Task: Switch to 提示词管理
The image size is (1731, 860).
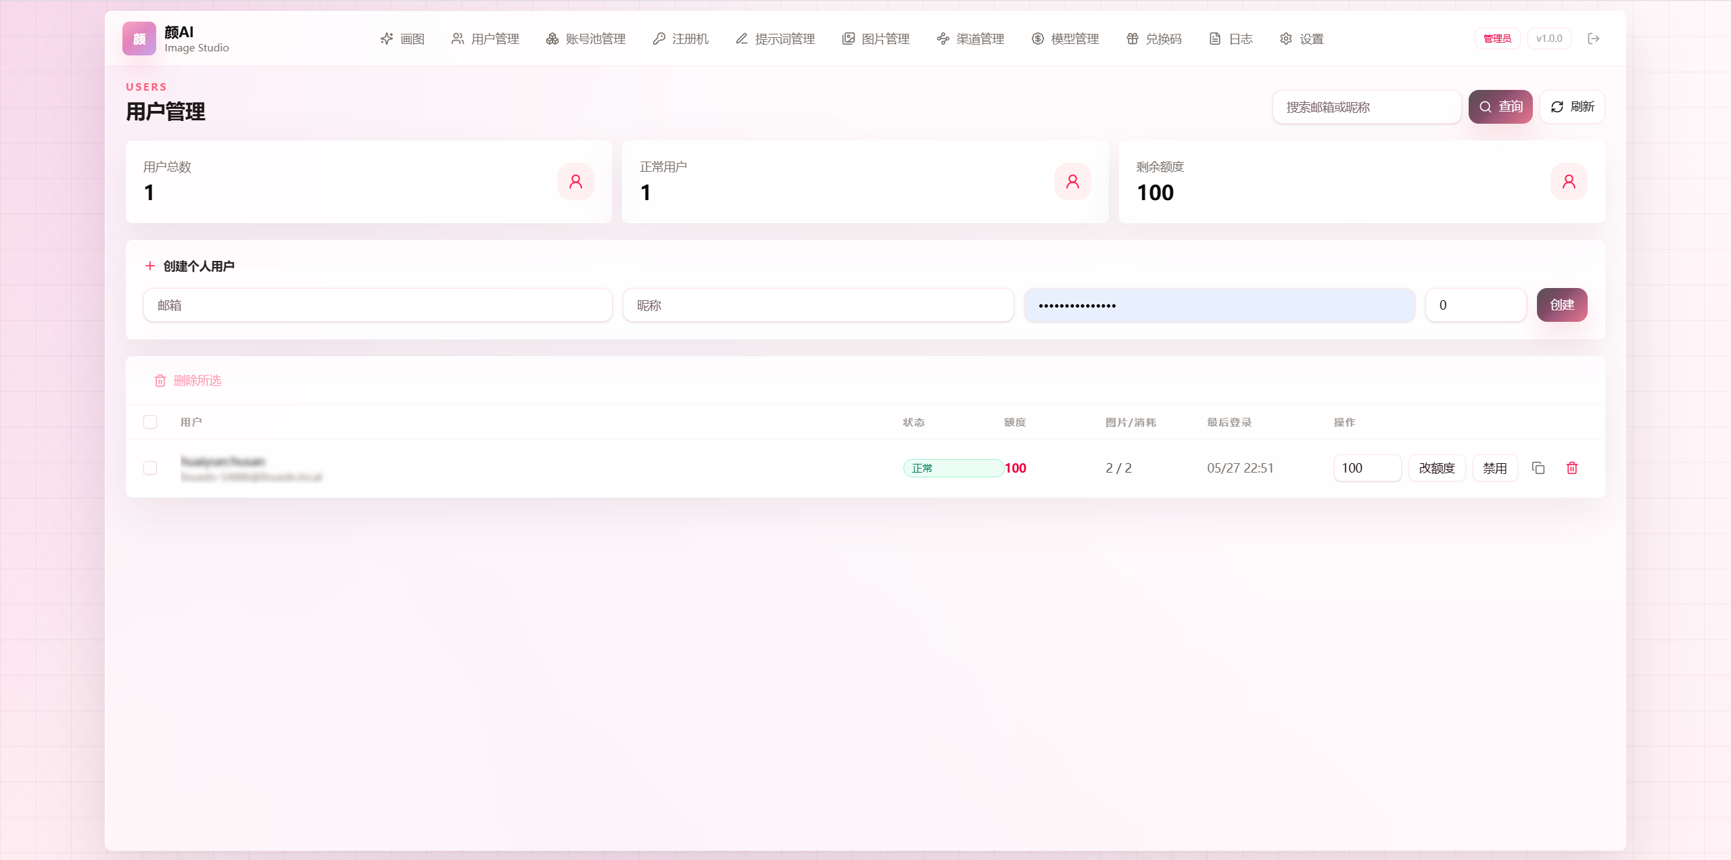Action: point(776,39)
